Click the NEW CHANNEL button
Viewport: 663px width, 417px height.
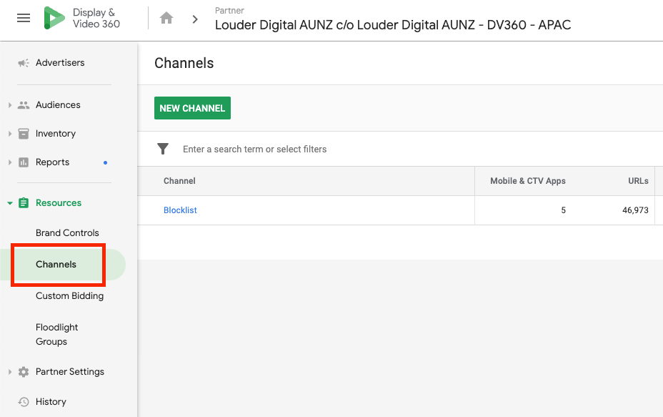192,108
